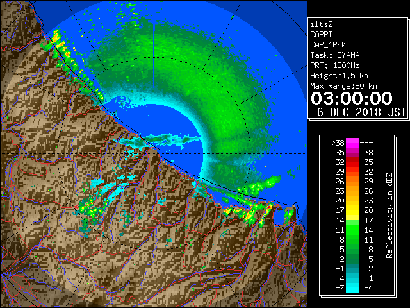Click the '---' legend entry
This screenshot has height=308, width=410.
(x=366, y=143)
